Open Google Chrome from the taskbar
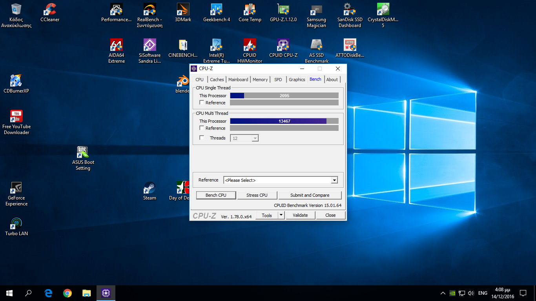This screenshot has height=301, width=536. (x=67, y=293)
